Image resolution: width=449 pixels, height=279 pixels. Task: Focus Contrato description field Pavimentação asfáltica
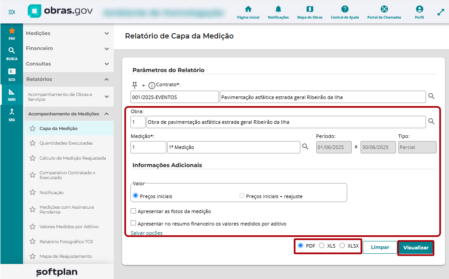tap(323, 97)
